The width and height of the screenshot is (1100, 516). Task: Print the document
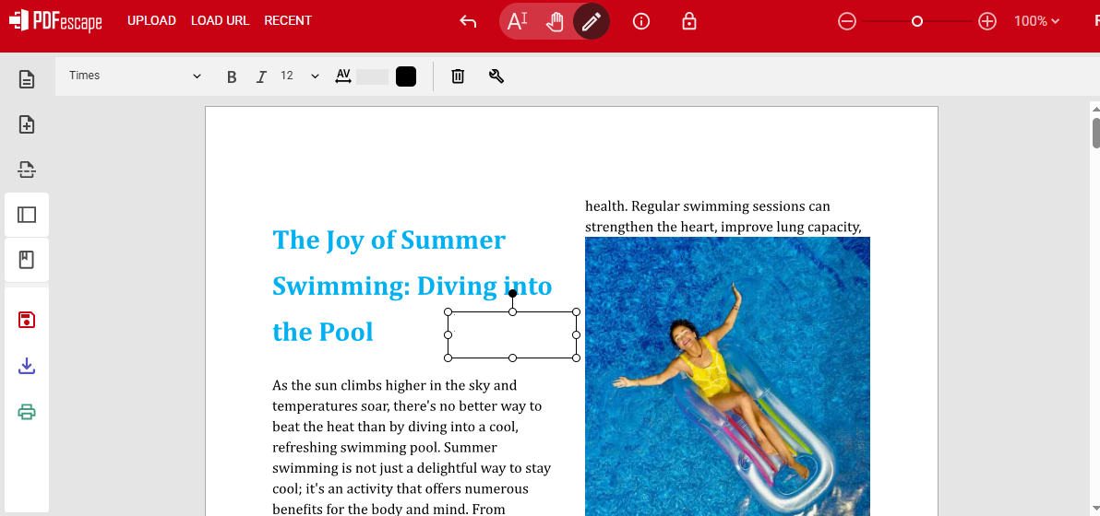[27, 412]
